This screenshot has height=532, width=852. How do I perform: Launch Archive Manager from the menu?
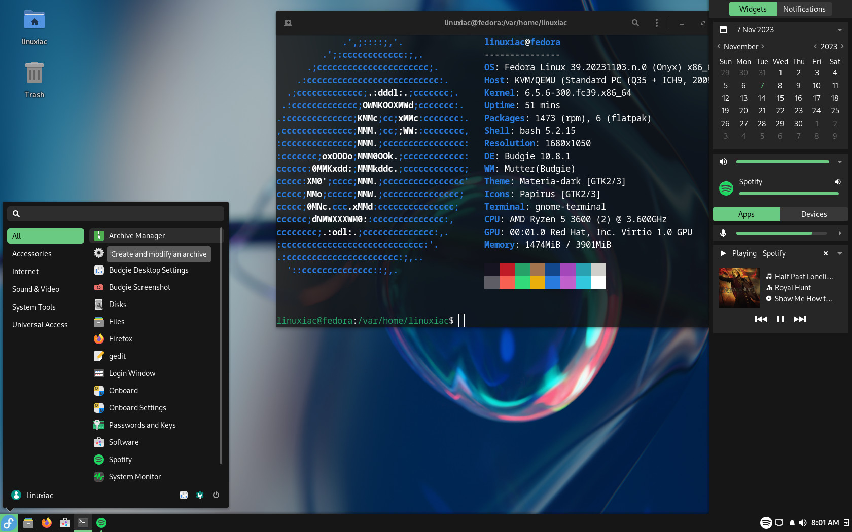(155, 236)
